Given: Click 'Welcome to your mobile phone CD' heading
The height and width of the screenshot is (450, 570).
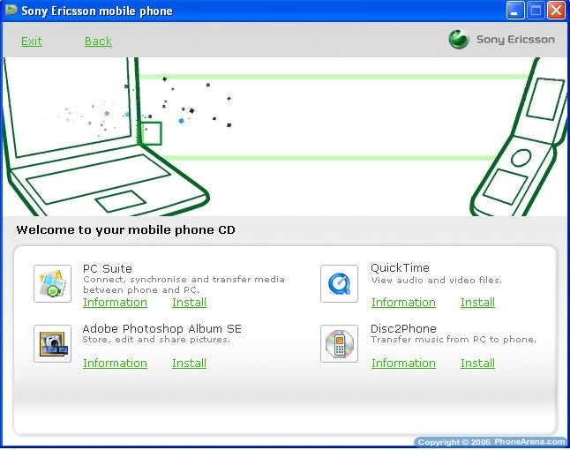Looking at the screenshot, I should pyautogui.click(x=126, y=229).
